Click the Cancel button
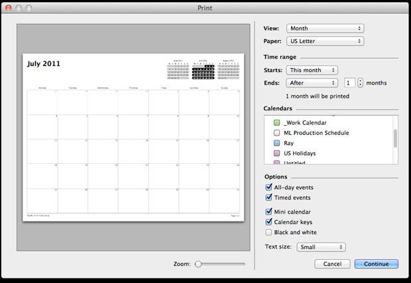The width and height of the screenshot is (411, 283). (332, 264)
